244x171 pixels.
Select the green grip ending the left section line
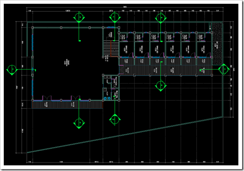click(35, 70)
